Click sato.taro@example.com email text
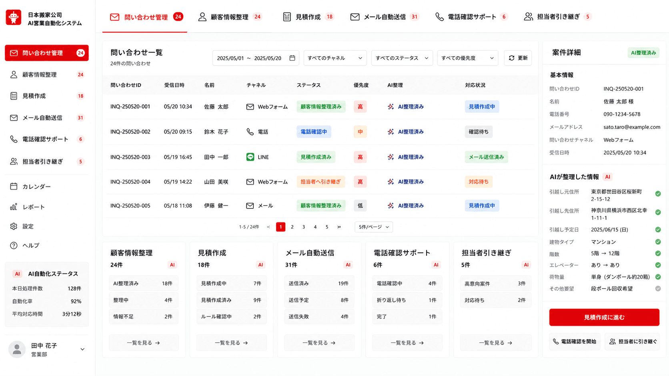The image size is (669, 376). point(632,127)
